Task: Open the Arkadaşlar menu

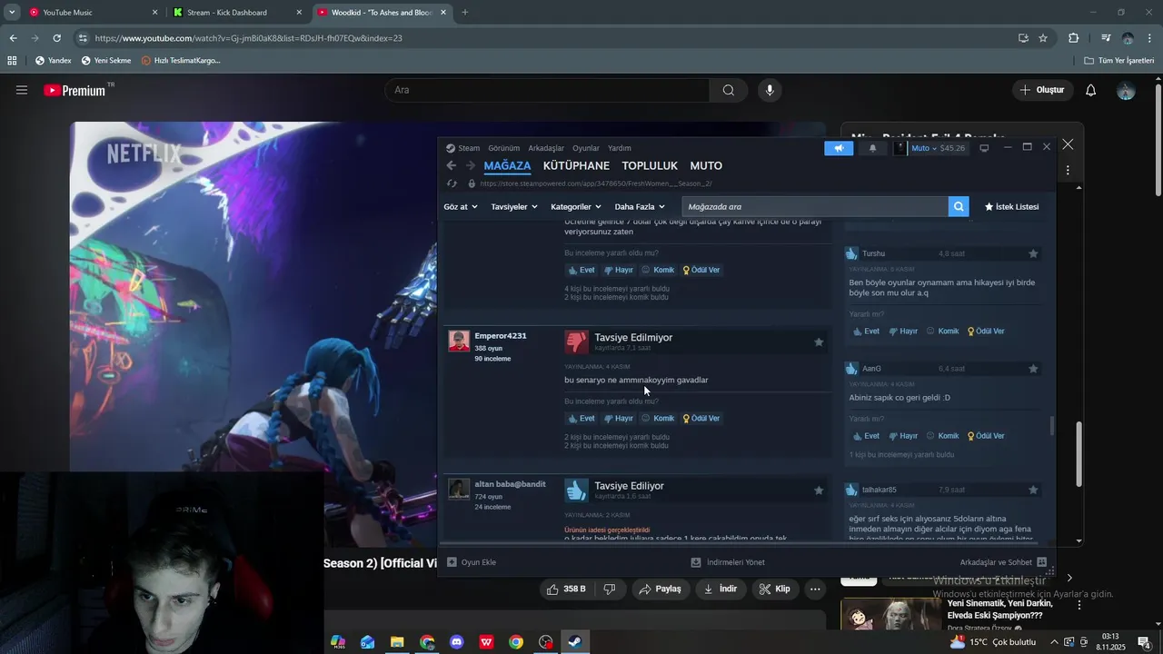Action: (546, 148)
